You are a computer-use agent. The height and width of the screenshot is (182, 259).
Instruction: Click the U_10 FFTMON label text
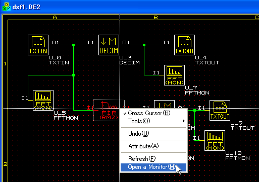click(237, 156)
